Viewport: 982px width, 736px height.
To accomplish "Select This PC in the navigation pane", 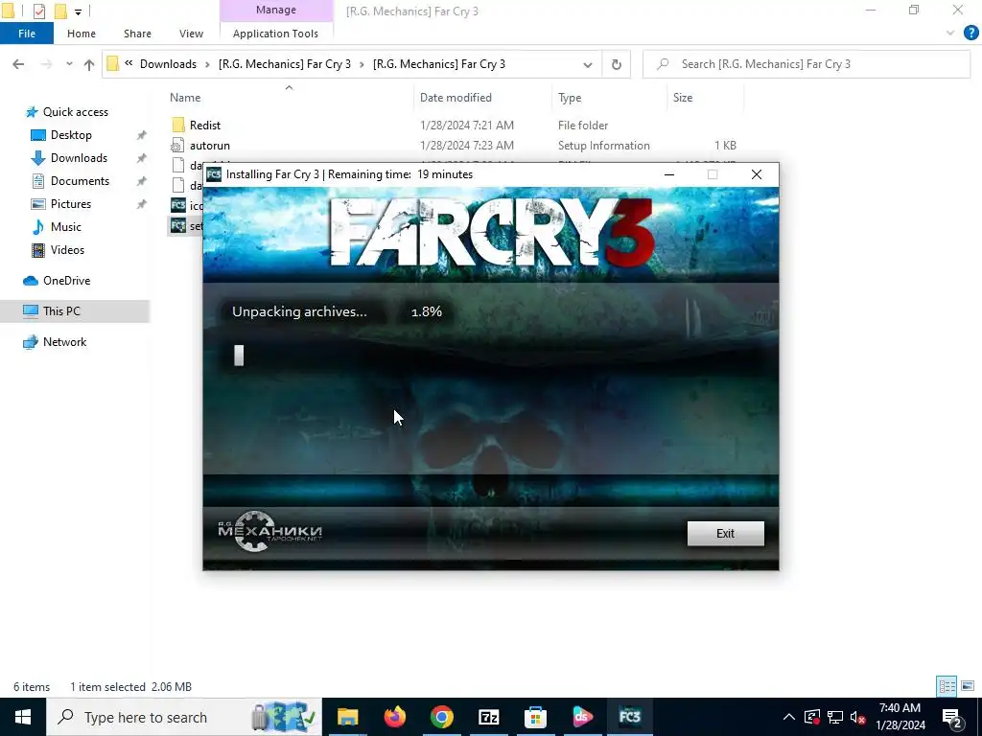I will coord(61,311).
